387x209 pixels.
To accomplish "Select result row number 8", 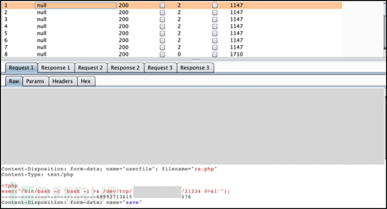I will [172, 54].
